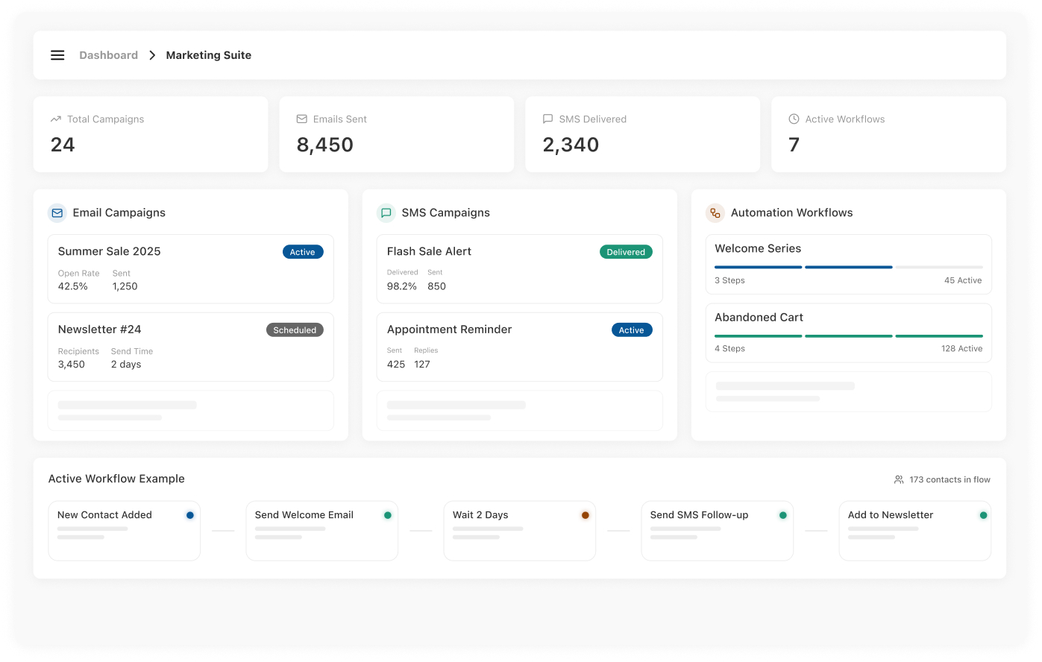This screenshot has height=662, width=1042.
Task: Click the contacts in flow people icon
Action: pyautogui.click(x=899, y=480)
